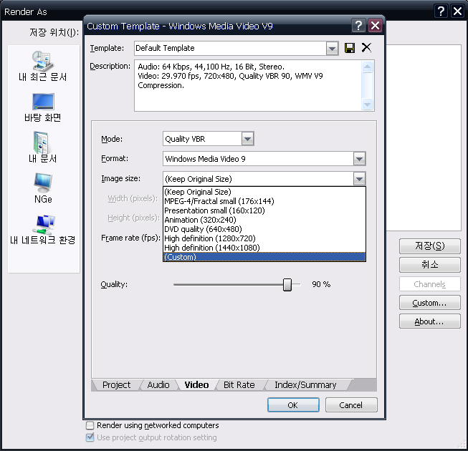This screenshot has height=451, width=468.
Task: Open My Network Places (내 네트워크 환경)
Action: 43,230
